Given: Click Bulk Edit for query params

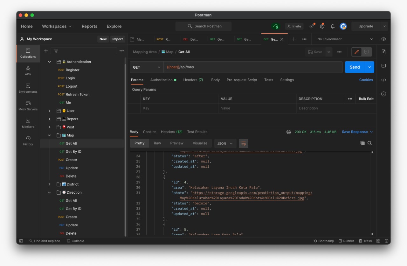Looking at the screenshot, I should 366,99.
